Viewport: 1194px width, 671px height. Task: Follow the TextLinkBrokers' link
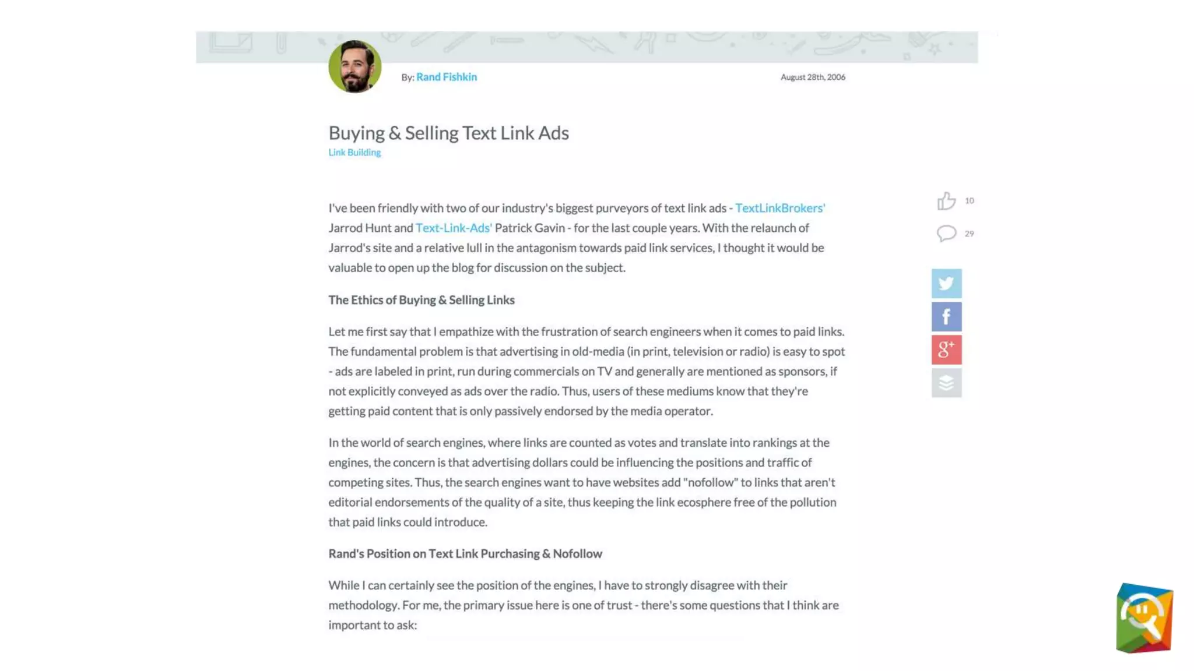click(780, 208)
